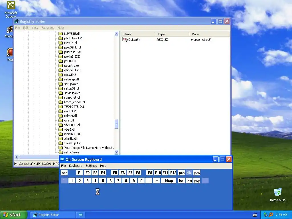The width and height of the screenshot is (292, 219).
Task: Click the esc key on the on-screen keyboard
Action: (x=64, y=173)
